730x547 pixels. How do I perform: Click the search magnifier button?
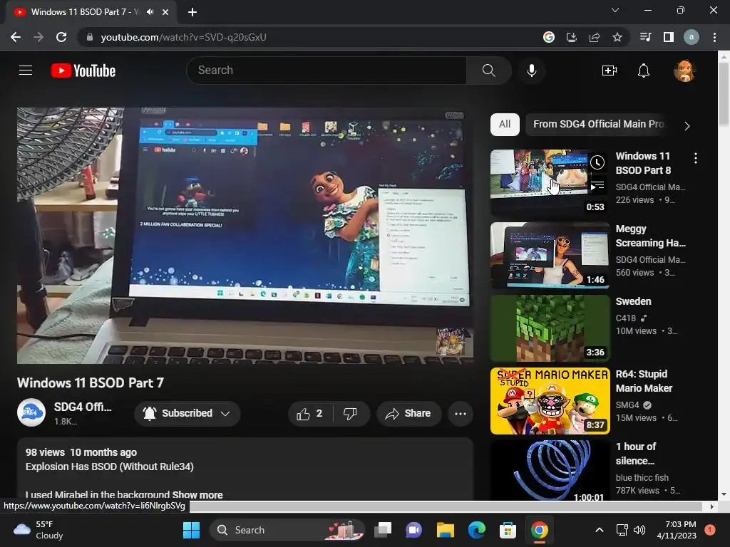pos(489,71)
